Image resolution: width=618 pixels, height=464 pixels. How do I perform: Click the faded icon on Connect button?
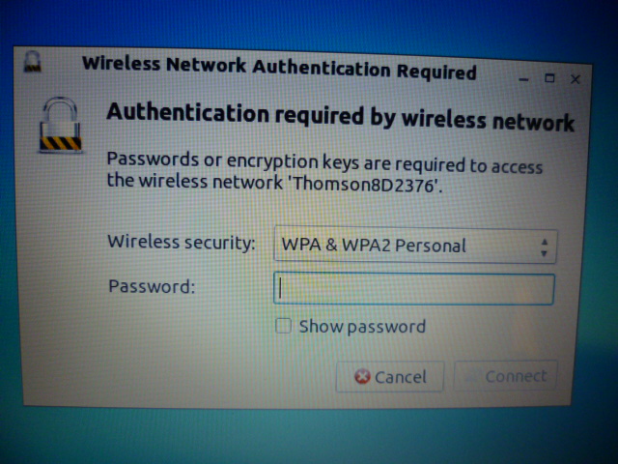(472, 375)
